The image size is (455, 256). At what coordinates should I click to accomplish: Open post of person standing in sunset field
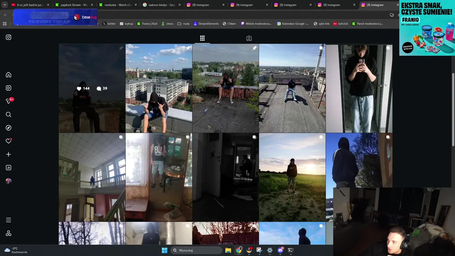click(292, 177)
